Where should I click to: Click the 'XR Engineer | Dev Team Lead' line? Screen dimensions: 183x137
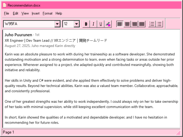56,41
